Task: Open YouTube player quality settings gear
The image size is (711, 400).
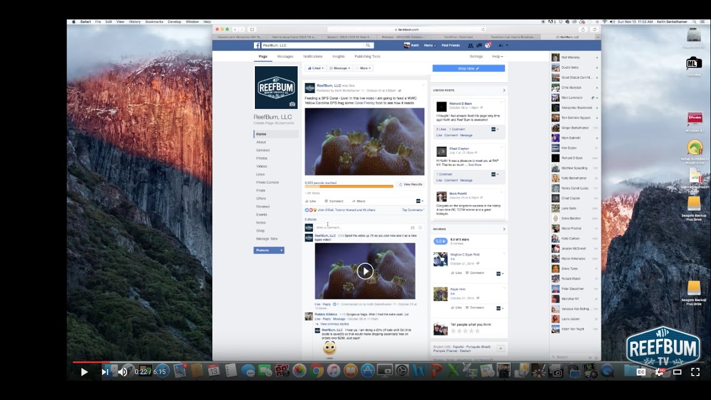Action: click(659, 372)
